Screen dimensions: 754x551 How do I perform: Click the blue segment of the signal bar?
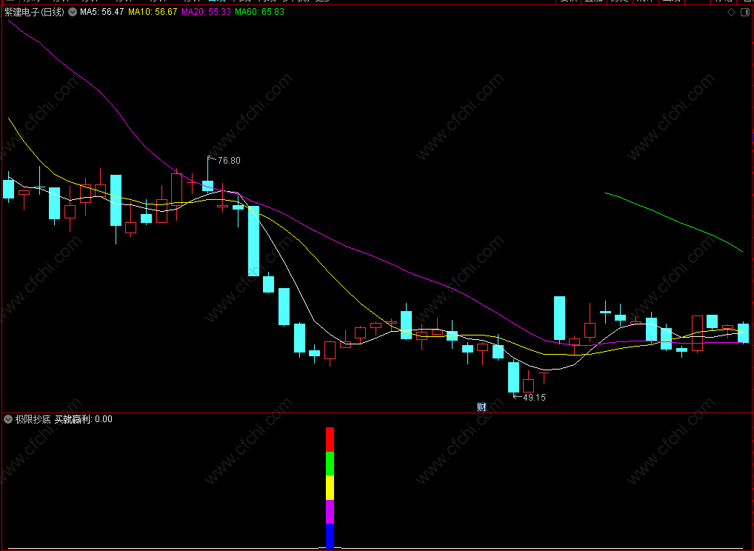click(x=330, y=536)
